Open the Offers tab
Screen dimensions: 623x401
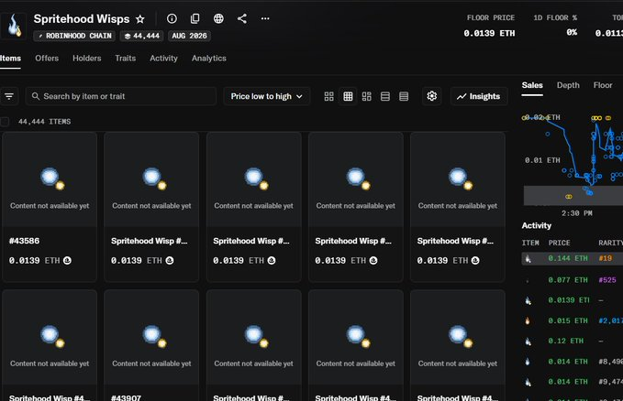(47, 59)
